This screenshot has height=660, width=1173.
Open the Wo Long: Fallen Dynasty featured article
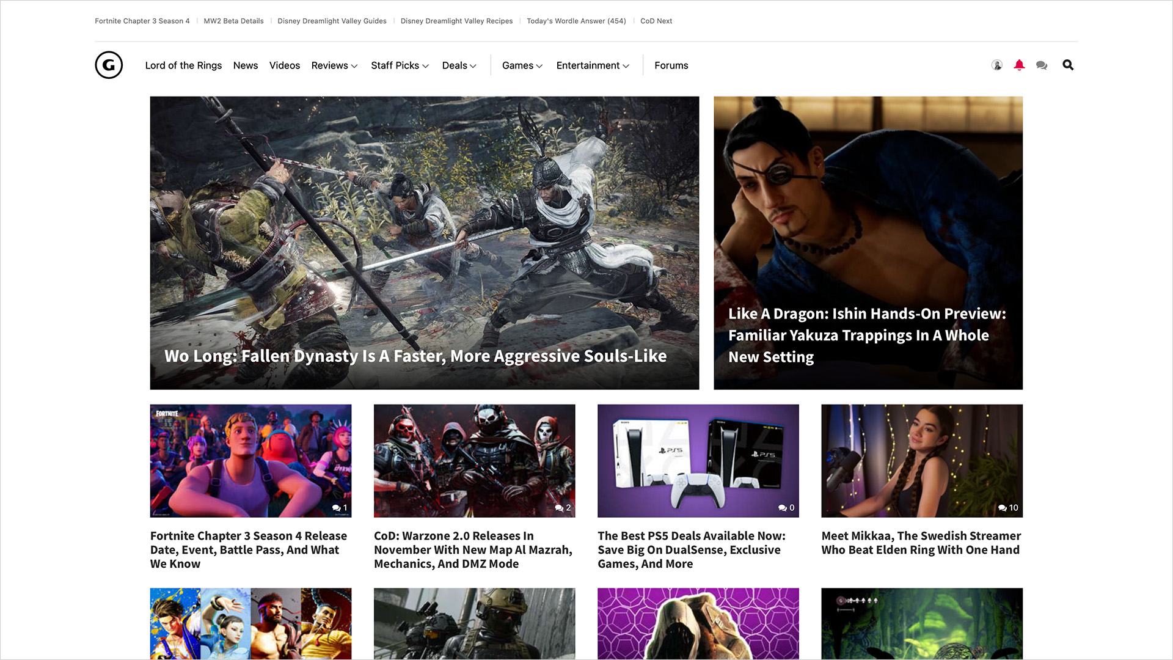[x=415, y=356]
